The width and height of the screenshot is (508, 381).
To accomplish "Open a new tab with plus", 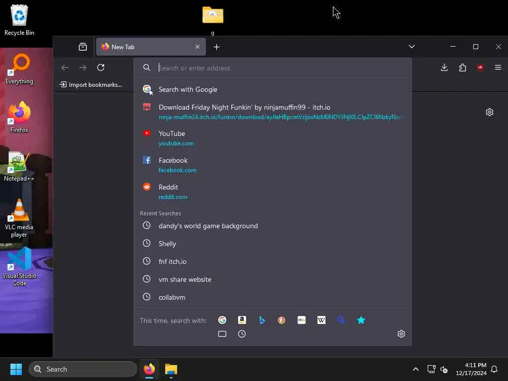I will click(216, 47).
